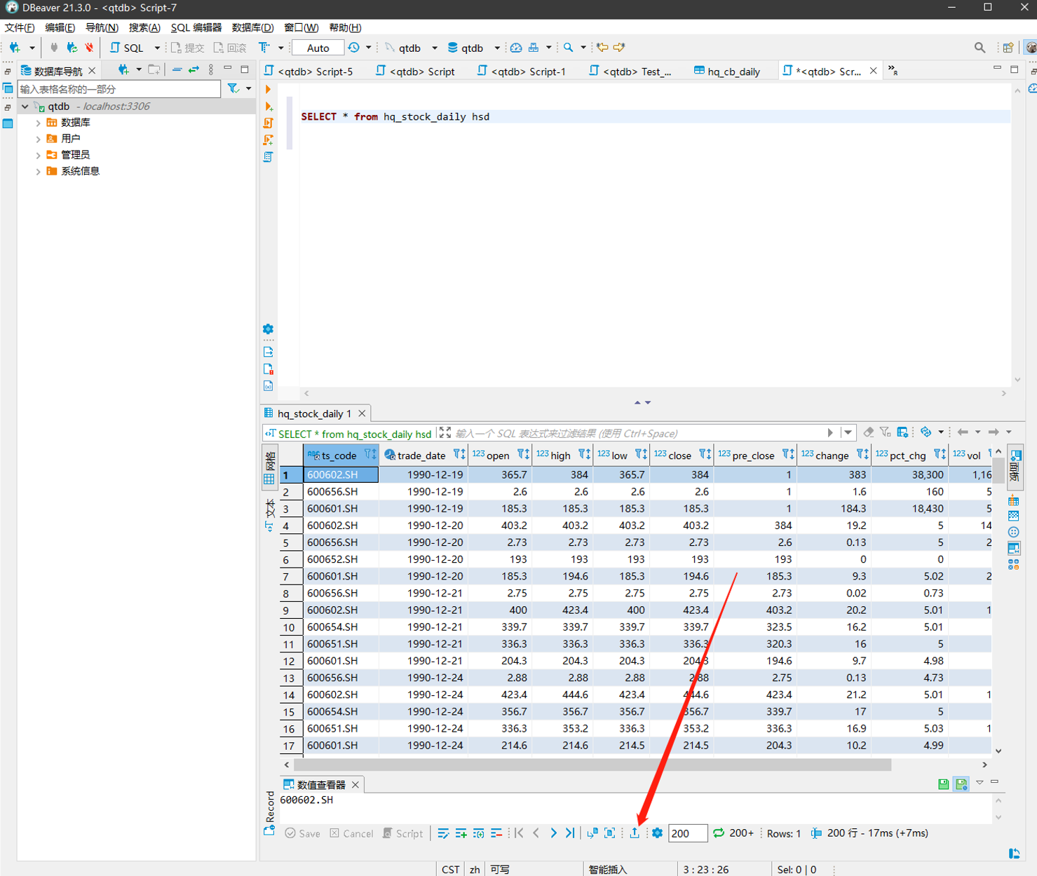Open the transaction log clock icon
1037x876 pixels.
354,48
